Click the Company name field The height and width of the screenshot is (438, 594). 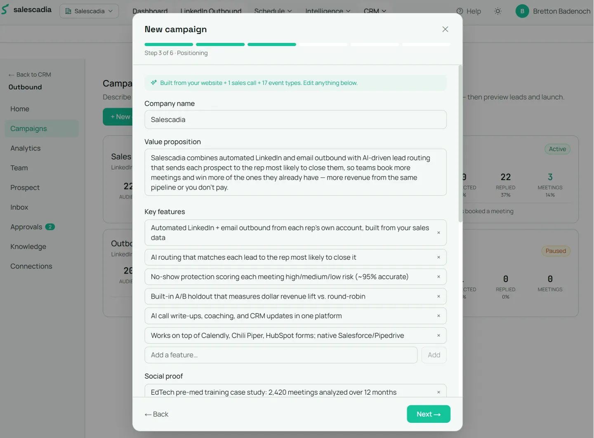pyautogui.click(x=295, y=120)
